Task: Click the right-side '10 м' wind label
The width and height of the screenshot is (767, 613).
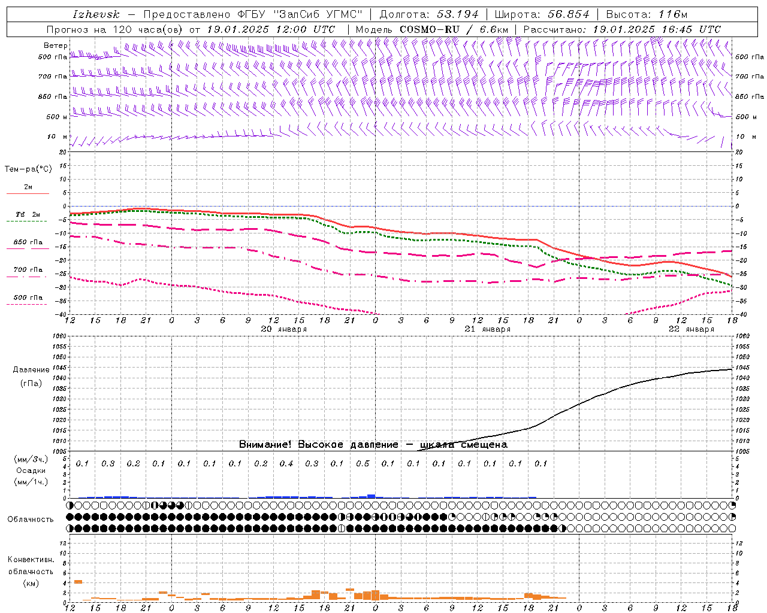Action: click(x=747, y=136)
